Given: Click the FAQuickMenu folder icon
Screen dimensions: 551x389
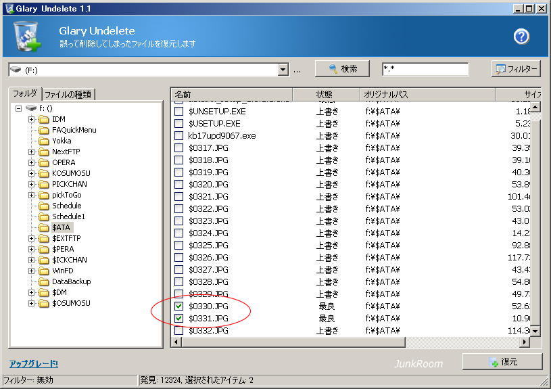Looking at the screenshot, I should [x=44, y=130].
